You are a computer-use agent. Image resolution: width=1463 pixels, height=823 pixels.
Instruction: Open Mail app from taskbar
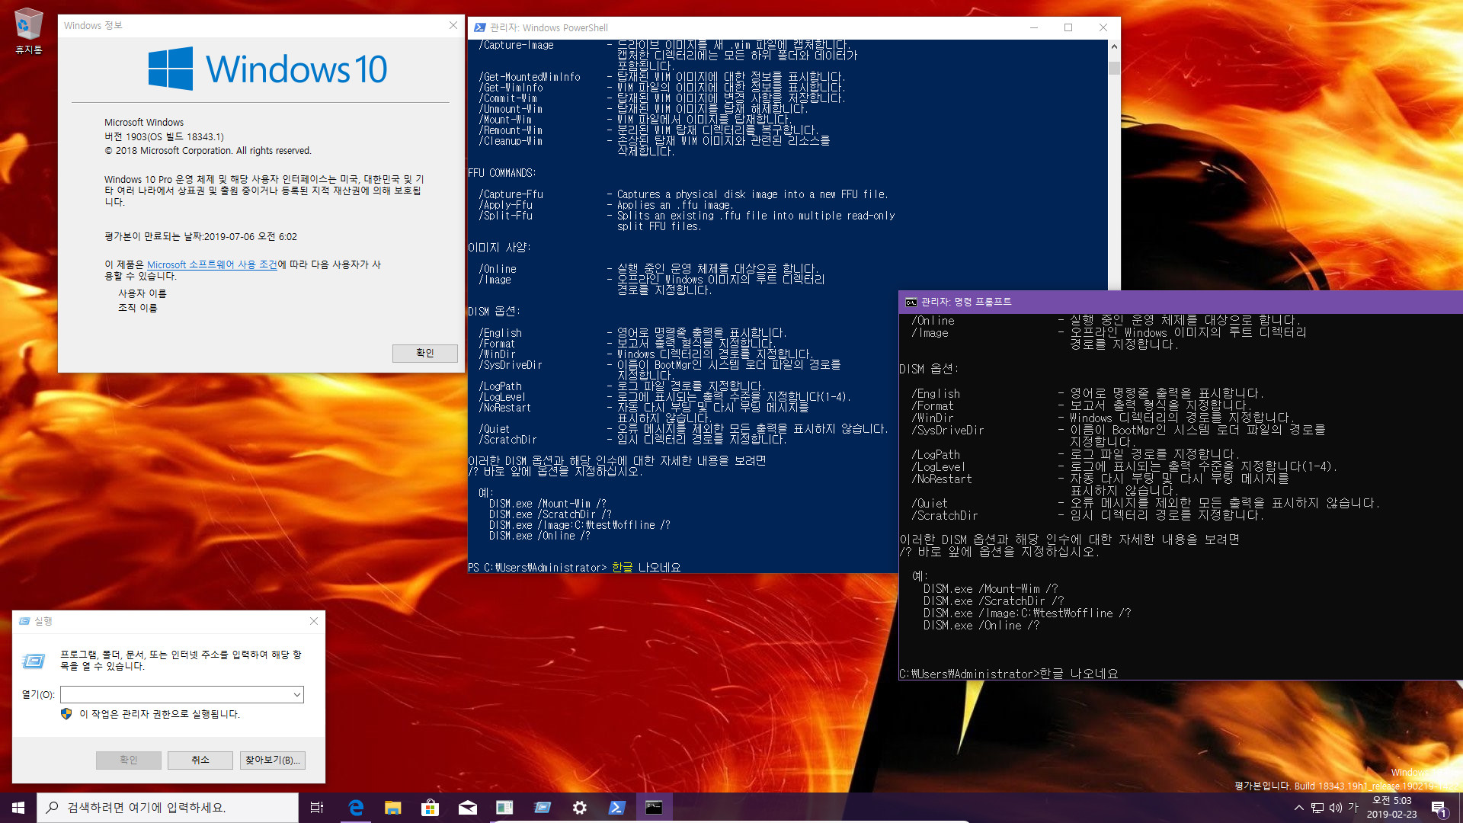point(468,808)
